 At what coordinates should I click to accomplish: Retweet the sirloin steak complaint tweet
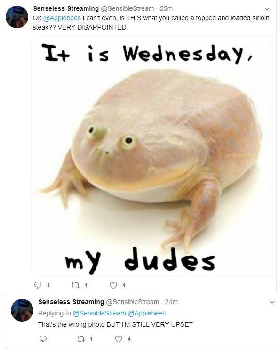(76, 285)
